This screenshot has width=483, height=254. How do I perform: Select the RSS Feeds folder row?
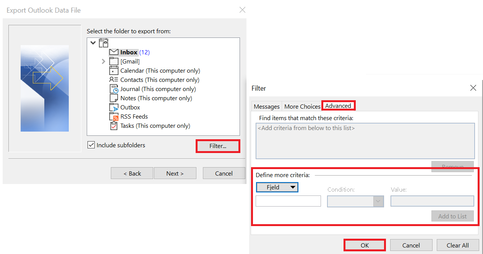coord(128,116)
